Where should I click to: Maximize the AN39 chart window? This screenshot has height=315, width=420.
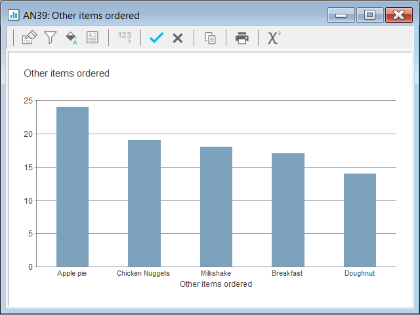369,15
